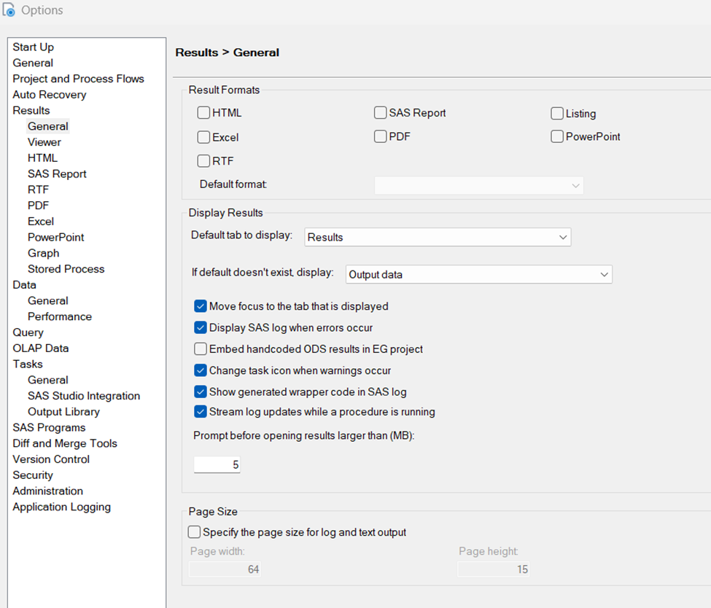Select the Stored Process settings page
Screen dimensions: 711x608
66,268
